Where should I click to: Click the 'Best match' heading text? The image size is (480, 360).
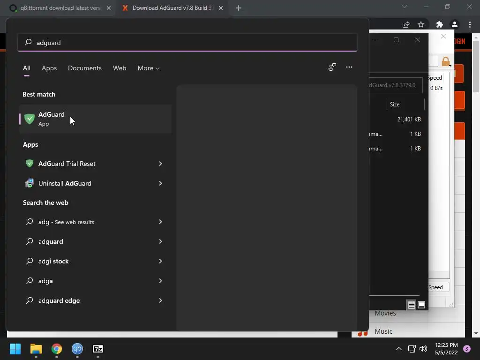(x=39, y=94)
